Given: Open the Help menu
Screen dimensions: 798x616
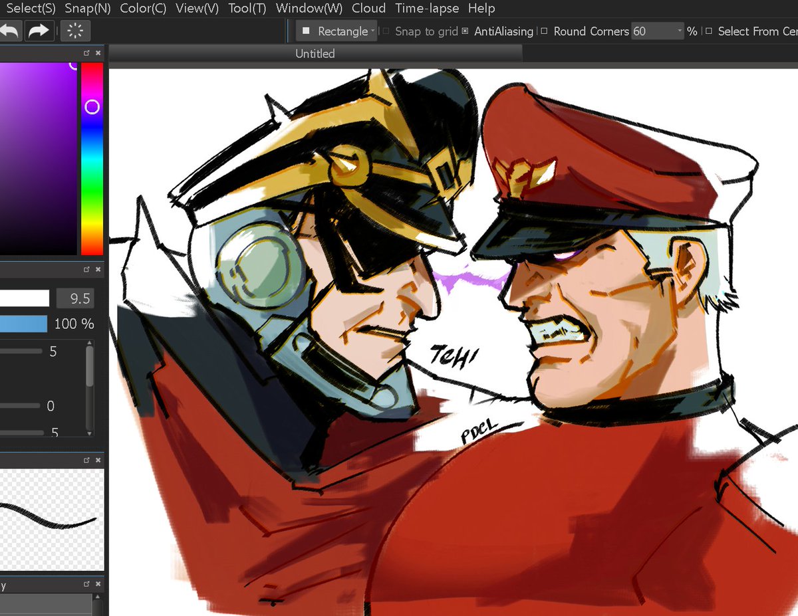Looking at the screenshot, I should pos(481,9).
